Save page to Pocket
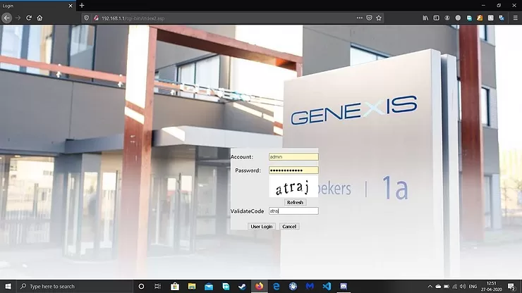522x293 pixels. (x=369, y=18)
